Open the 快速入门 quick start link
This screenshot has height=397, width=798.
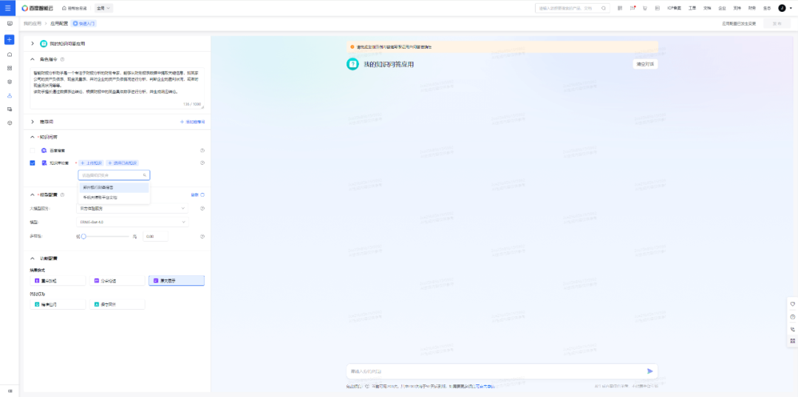[x=84, y=24]
